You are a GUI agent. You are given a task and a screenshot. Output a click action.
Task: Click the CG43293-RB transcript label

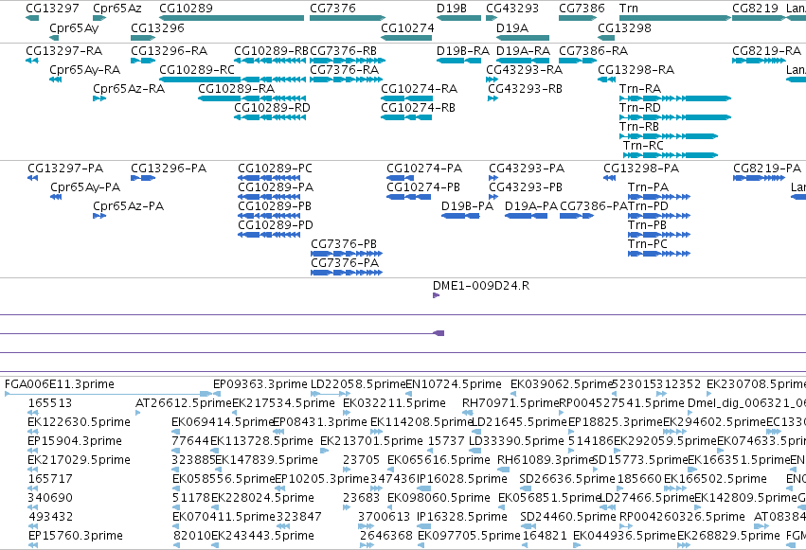526,89
